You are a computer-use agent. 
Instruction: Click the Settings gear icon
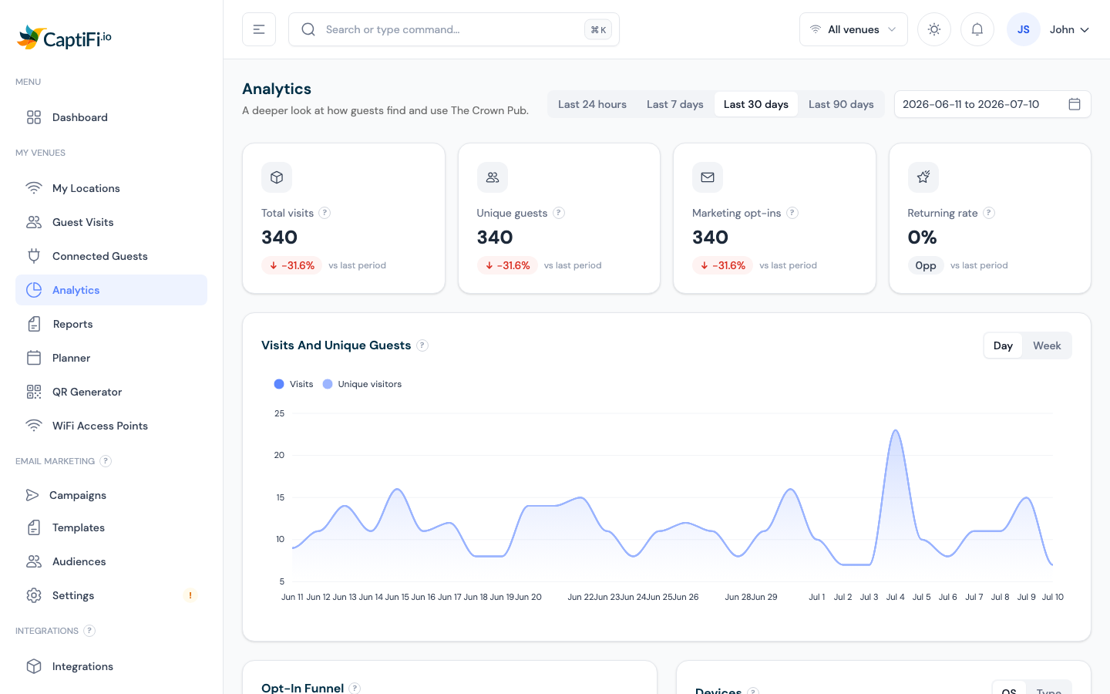pyautogui.click(x=34, y=595)
